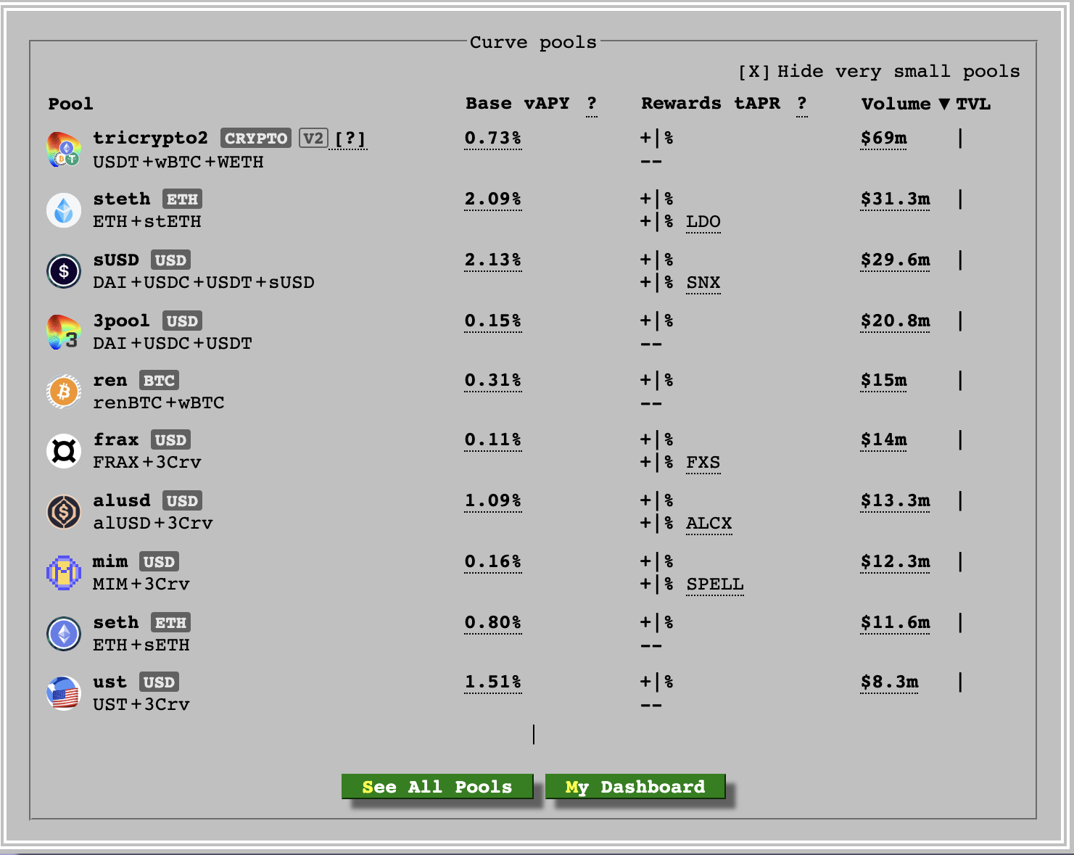Open the tricrypto2 pool name

(150, 138)
